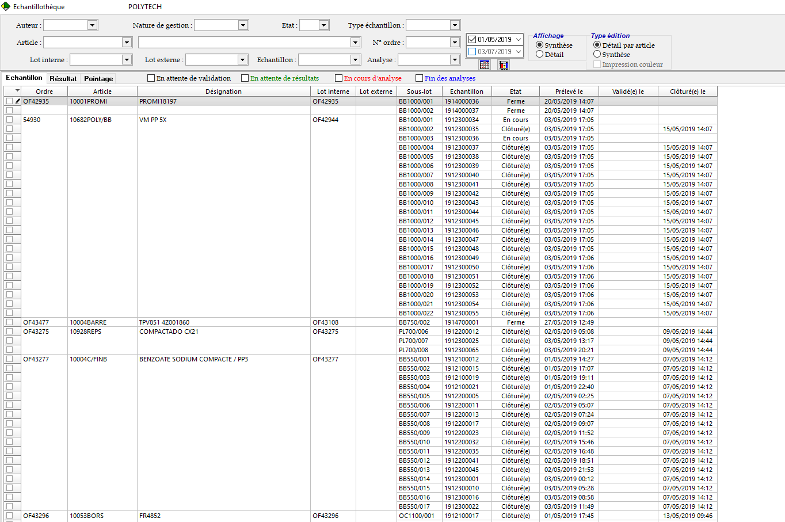Choose Synthèse radio under Type édition
The width and height of the screenshot is (785, 522).
(597, 54)
